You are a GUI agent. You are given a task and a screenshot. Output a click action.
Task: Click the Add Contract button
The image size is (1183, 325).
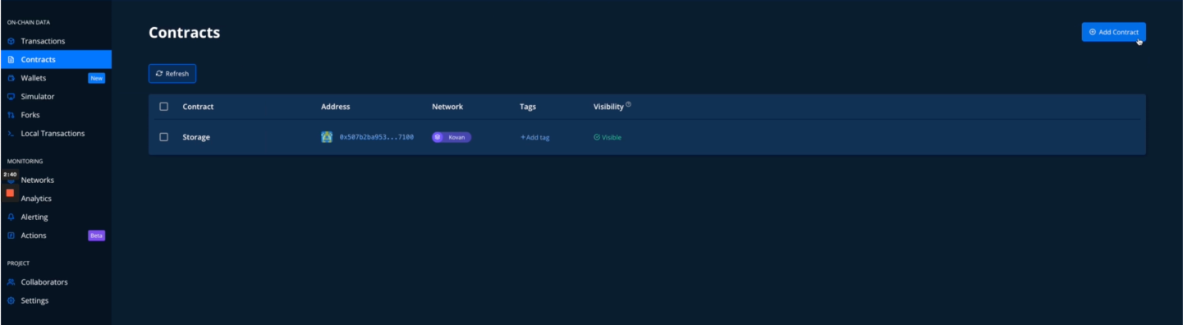1113,32
